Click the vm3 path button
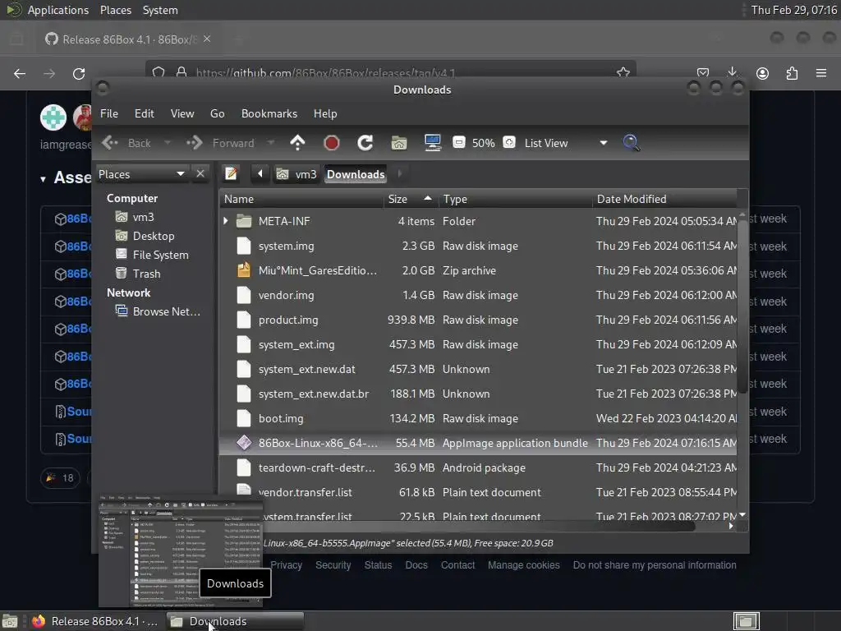841x631 pixels. (x=296, y=174)
